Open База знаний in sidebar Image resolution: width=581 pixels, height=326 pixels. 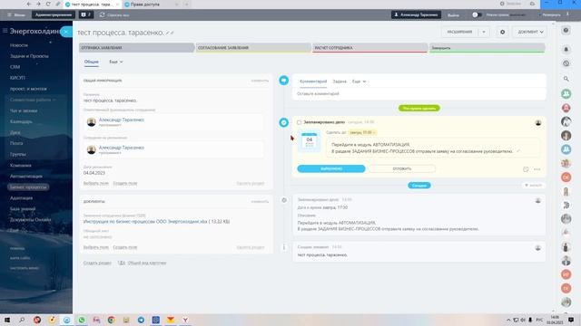[23, 209]
